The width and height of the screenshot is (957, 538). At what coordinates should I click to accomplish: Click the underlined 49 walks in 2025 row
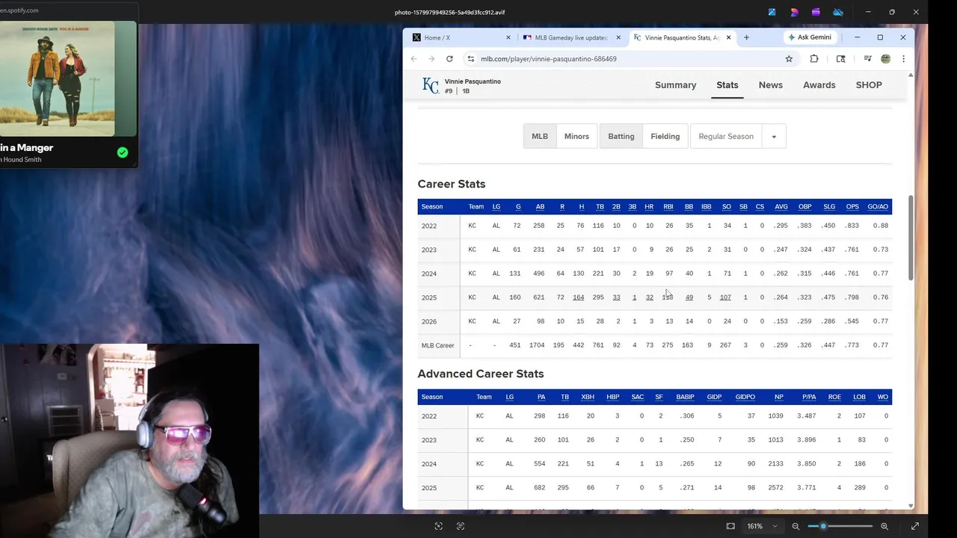tap(689, 297)
